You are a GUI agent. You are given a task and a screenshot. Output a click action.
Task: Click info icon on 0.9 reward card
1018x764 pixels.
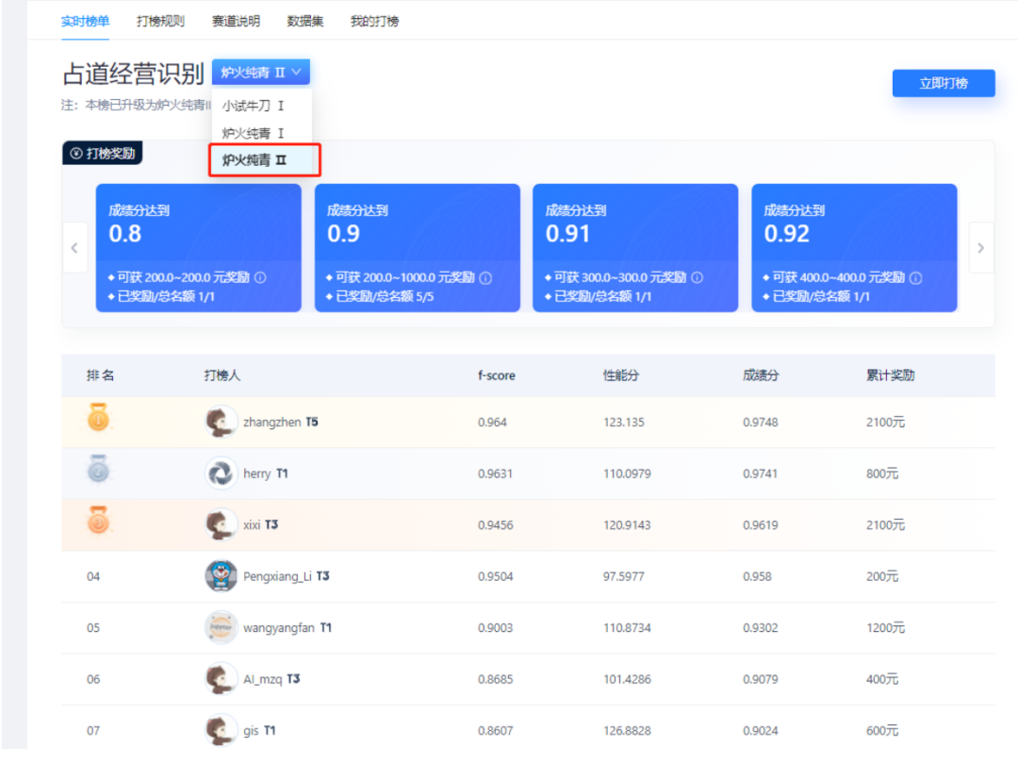point(485,278)
